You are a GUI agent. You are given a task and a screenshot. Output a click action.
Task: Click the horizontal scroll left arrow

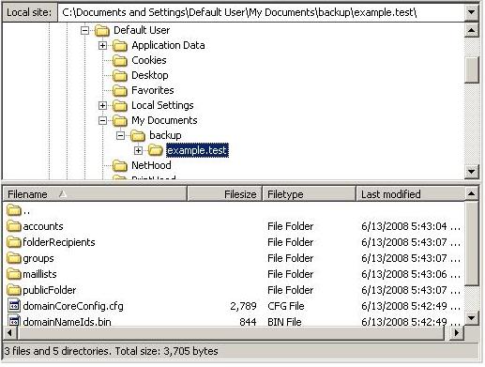[x=10, y=332]
